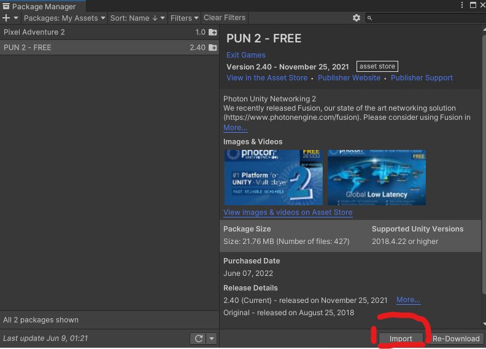Click the plus icon to add a package

(6, 18)
